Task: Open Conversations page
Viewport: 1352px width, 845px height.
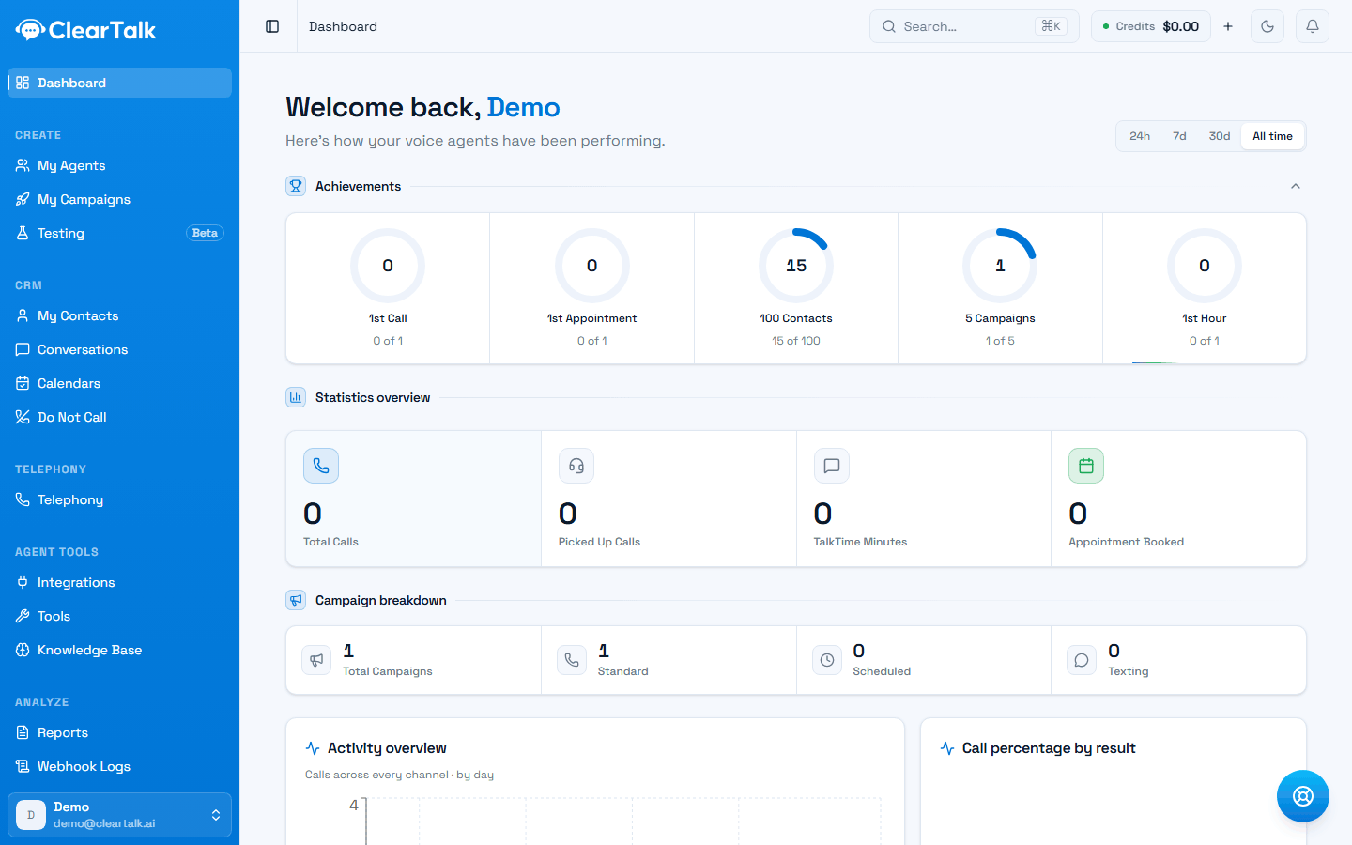Action: coord(119,349)
